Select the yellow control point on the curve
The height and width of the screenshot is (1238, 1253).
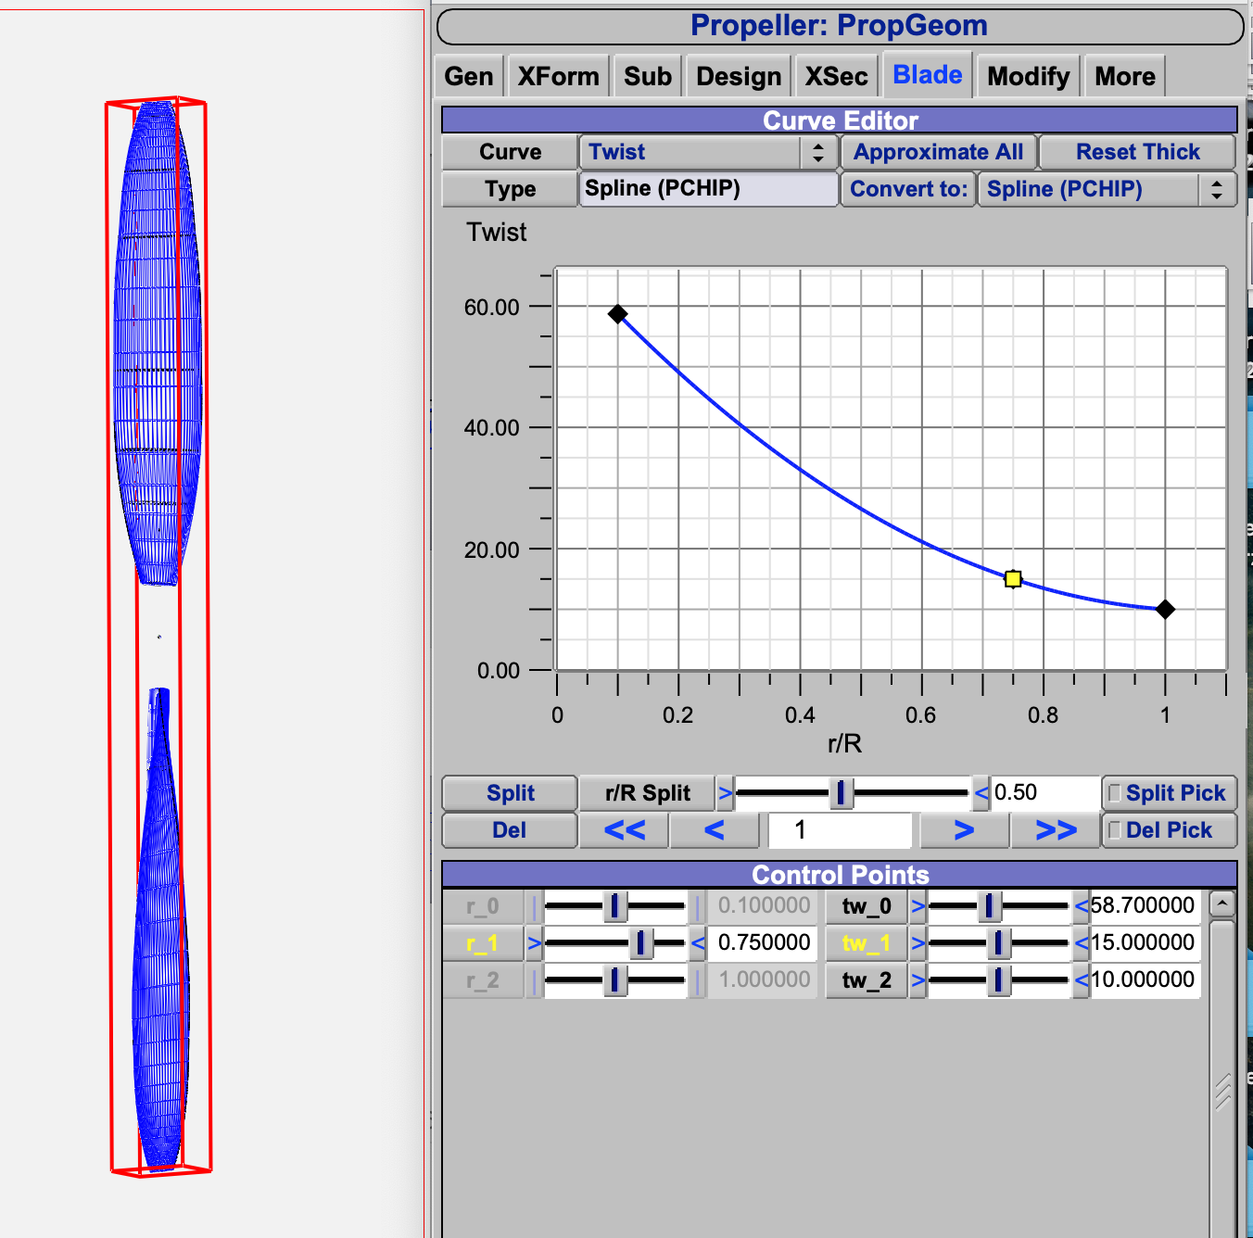pyautogui.click(x=1013, y=579)
